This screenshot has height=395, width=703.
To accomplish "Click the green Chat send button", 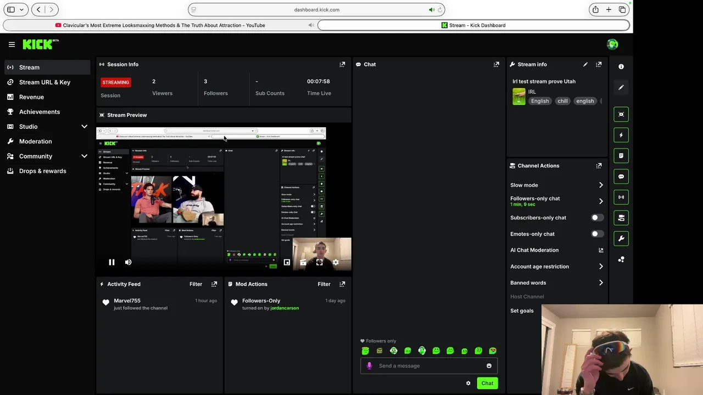I will pos(487,383).
